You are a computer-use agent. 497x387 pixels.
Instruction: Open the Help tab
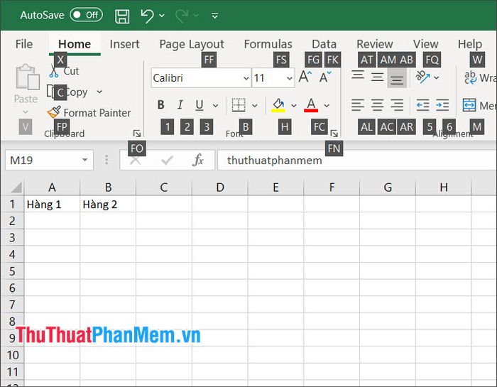(470, 44)
